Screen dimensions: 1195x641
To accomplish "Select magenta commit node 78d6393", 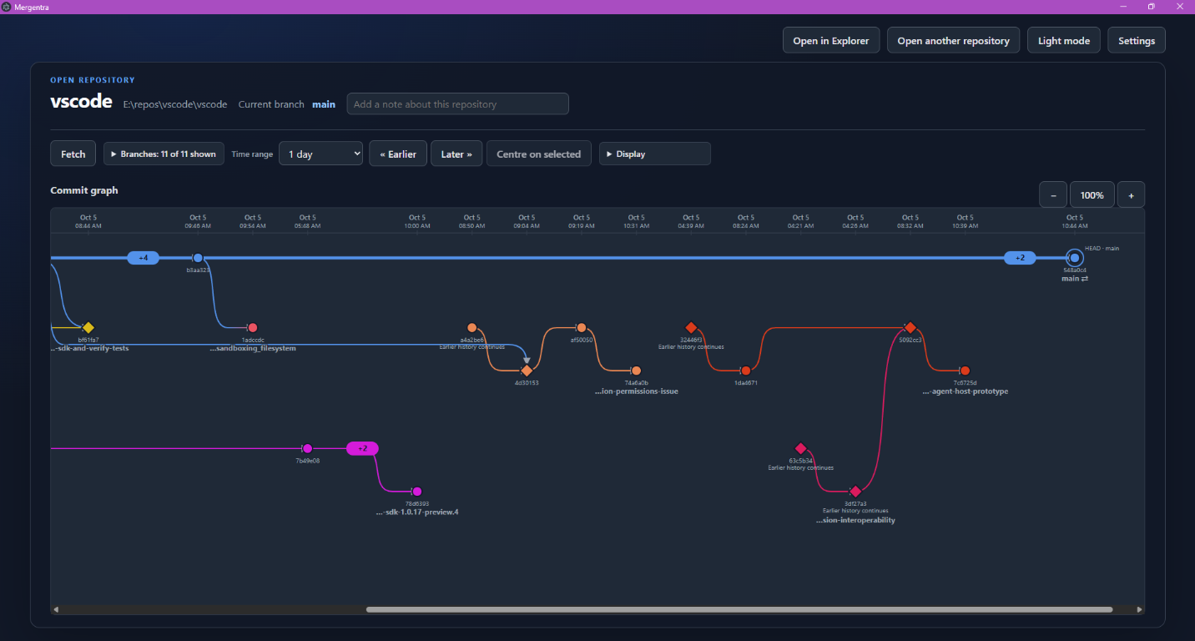I will (417, 492).
